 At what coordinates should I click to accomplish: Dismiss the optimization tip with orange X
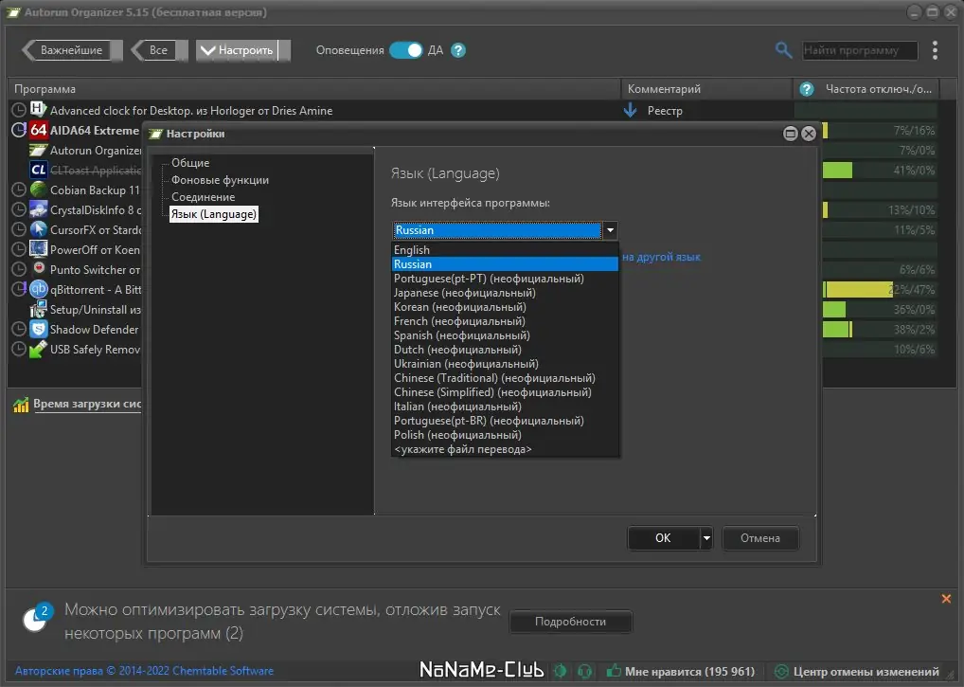point(946,599)
